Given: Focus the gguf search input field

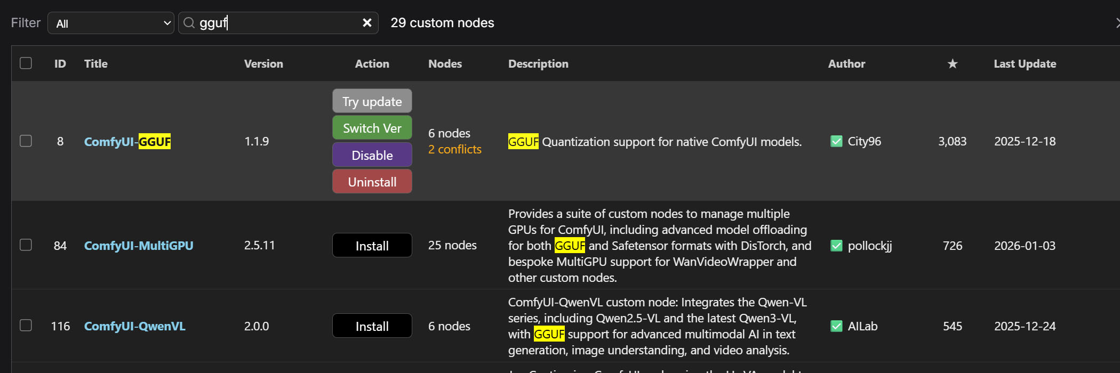Looking at the screenshot, I should [x=277, y=23].
